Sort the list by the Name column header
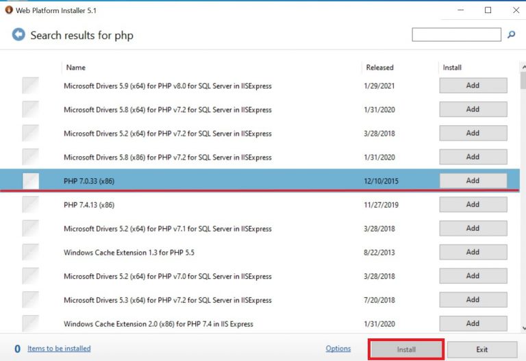Viewport: 526px width, 361px height. pyautogui.click(x=75, y=67)
